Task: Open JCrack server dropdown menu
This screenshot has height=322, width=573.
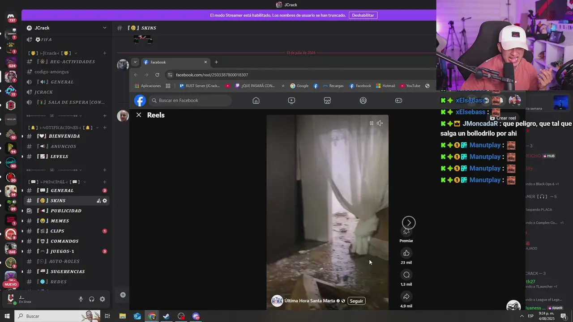Action: click(105, 28)
